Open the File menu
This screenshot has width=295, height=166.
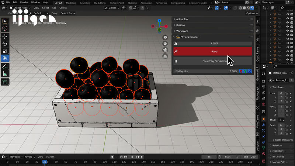[8, 3]
